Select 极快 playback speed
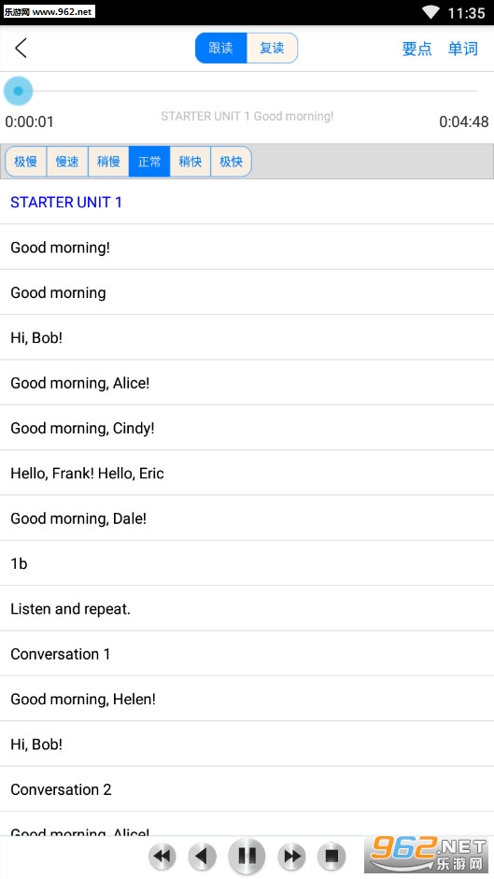Viewport: 494px width, 879px height. pos(231,162)
